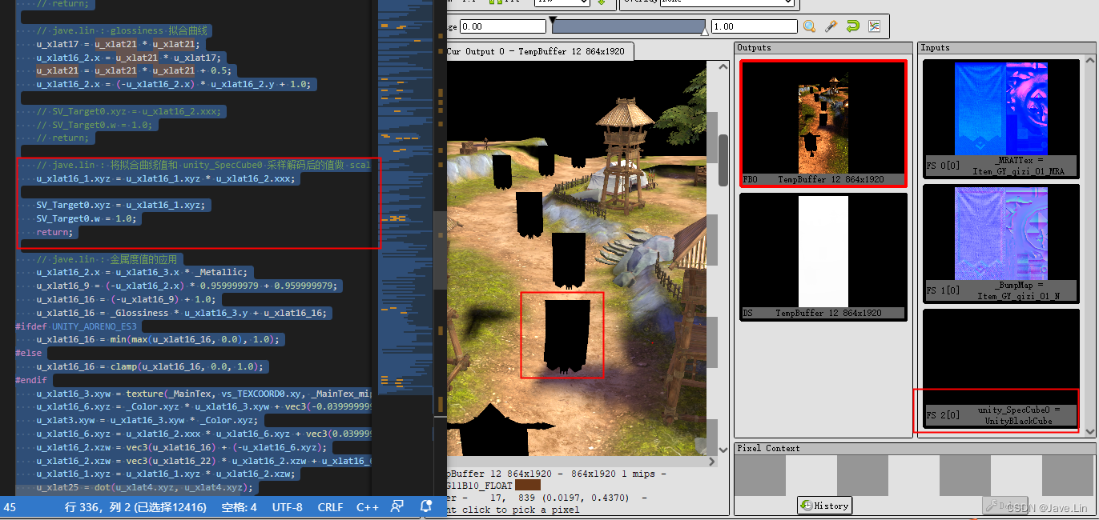Click the green reset range arrow icon
The width and height of the screenshot is (1099, 520).
tap(851, 24)
